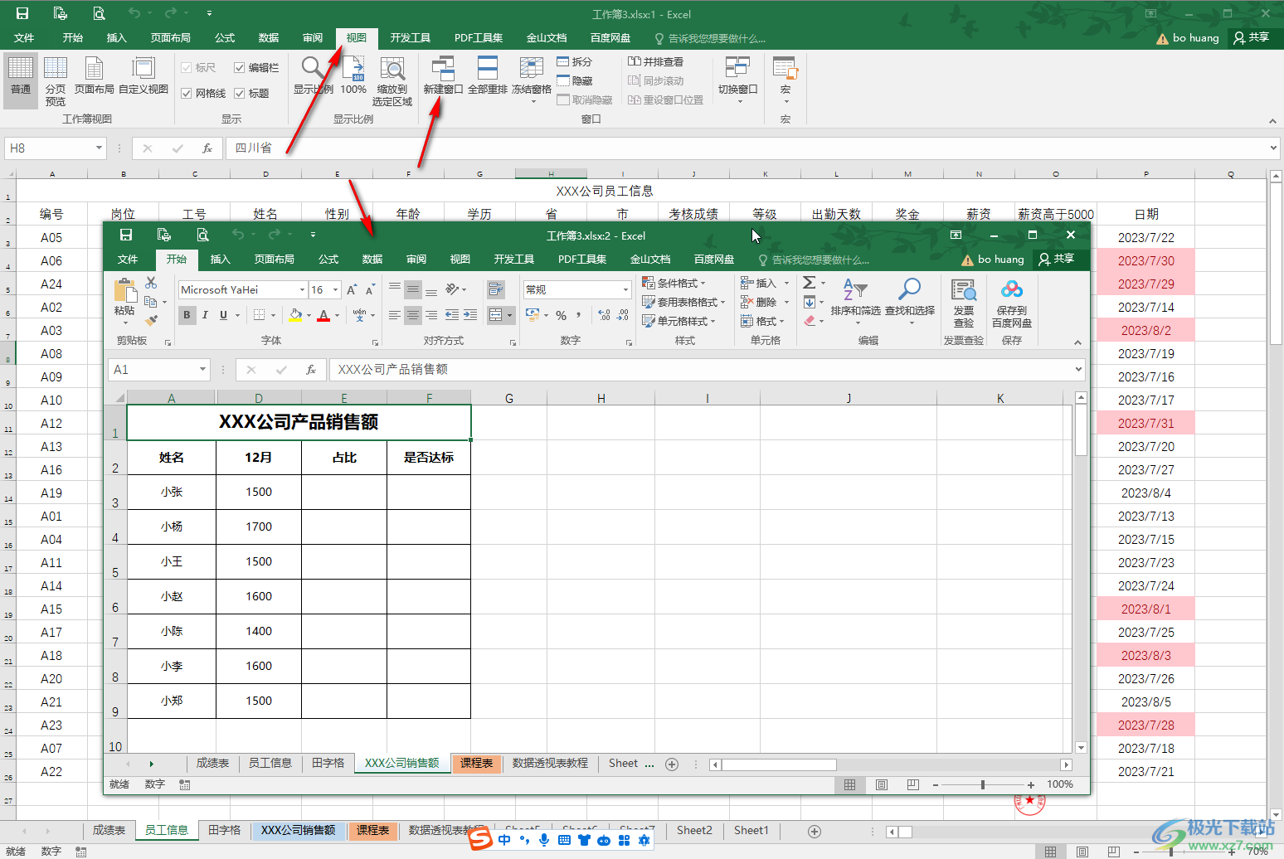Image resolution: width=1284 pixels, height=859 pixels.
Task: Click Print Preview icon in back window toolbar
Action: (x=99, y=13)
